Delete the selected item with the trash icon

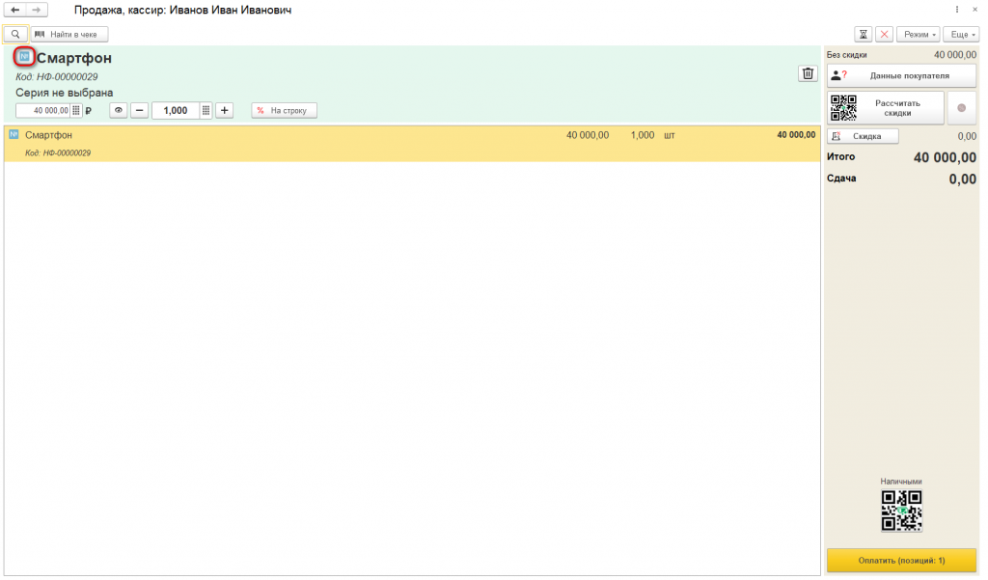pos(808,73)
